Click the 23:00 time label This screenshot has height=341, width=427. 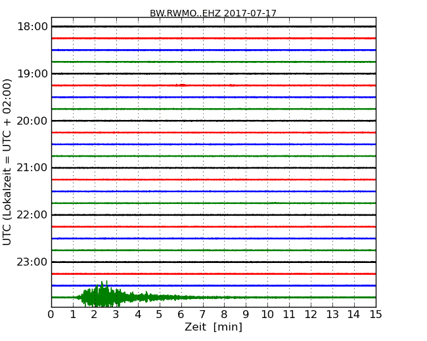[x=32, y=262]
